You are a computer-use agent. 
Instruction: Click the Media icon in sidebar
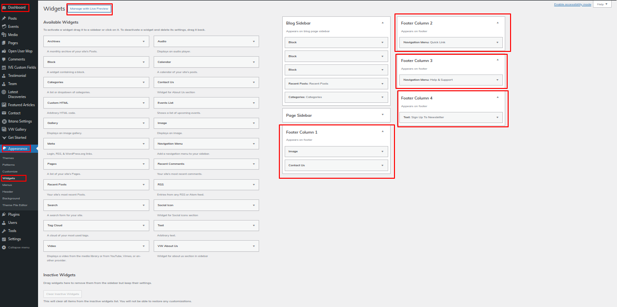coord(4,35)
